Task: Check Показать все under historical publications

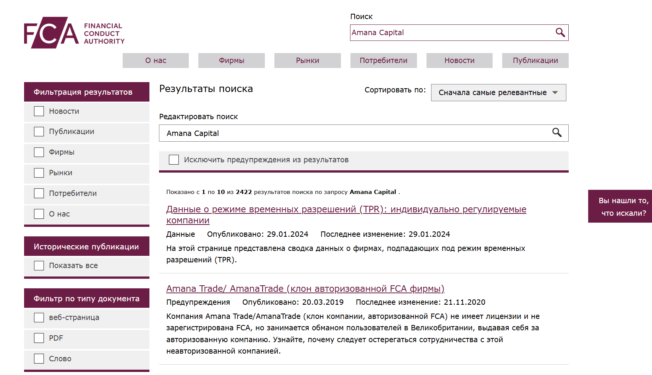Action: point(39,266)
